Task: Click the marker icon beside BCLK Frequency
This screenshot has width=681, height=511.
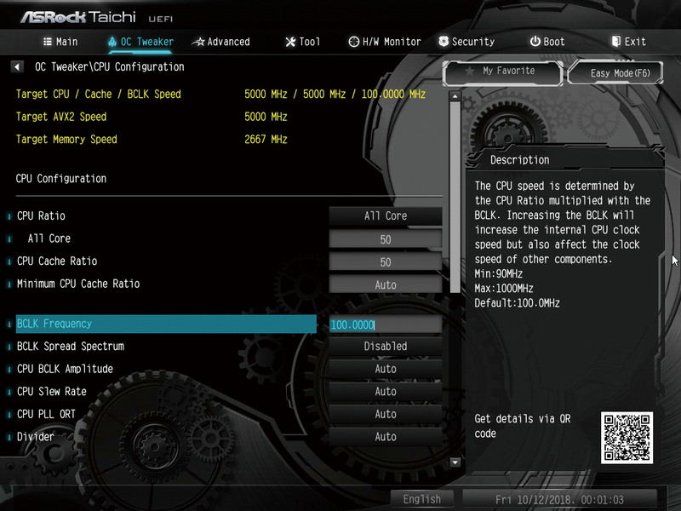Action: 9,324
